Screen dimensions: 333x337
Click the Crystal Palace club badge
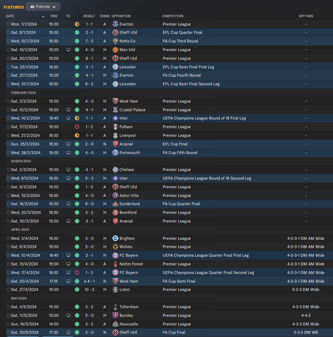(x=115, y=109)
